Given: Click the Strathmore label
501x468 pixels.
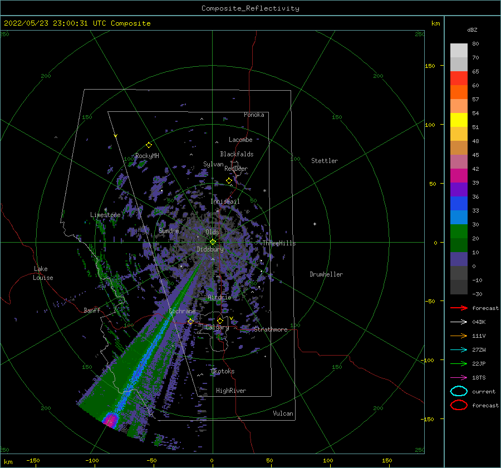Looking at the screenshot, I should point(271,329).
